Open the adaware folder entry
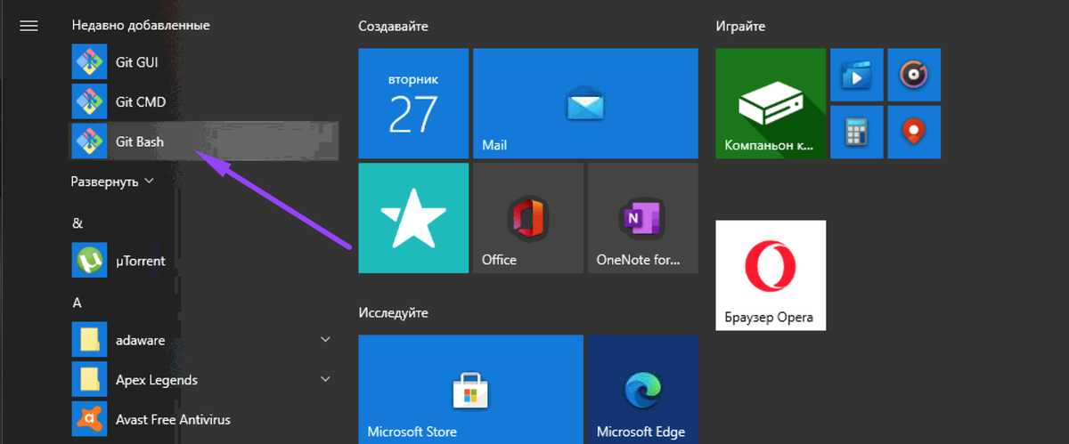This screenshot has width=1069, height=444. point(204,340)
